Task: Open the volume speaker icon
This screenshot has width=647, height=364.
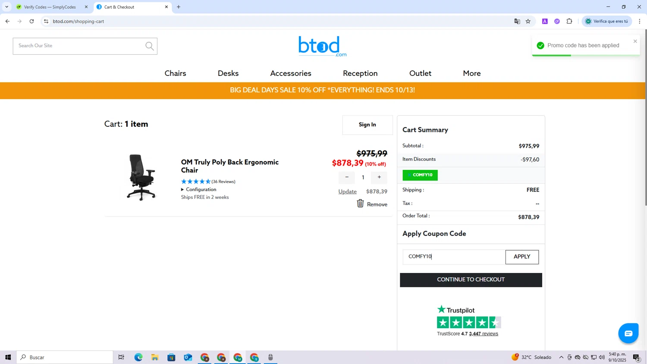Action: [x=602, y=357]
